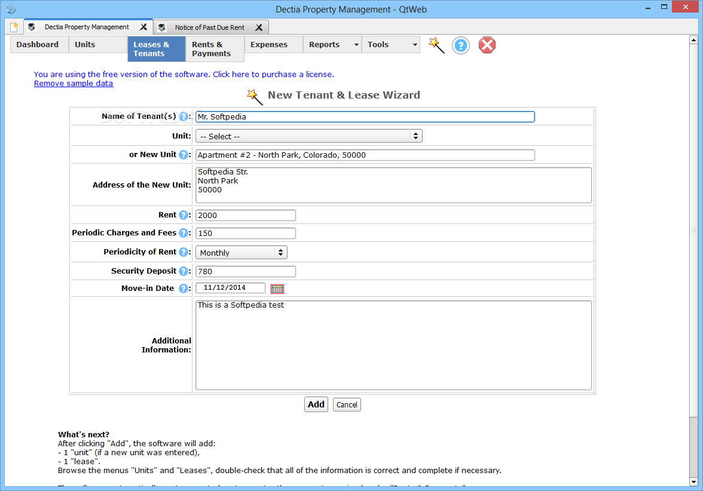Open the Periodicity of Rent Monthly dropdown
This screenshot has height=491, width=703.
point(242,253)
